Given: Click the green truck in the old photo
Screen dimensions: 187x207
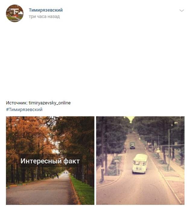Looking at the screenshot, I should tap(132, 145).
